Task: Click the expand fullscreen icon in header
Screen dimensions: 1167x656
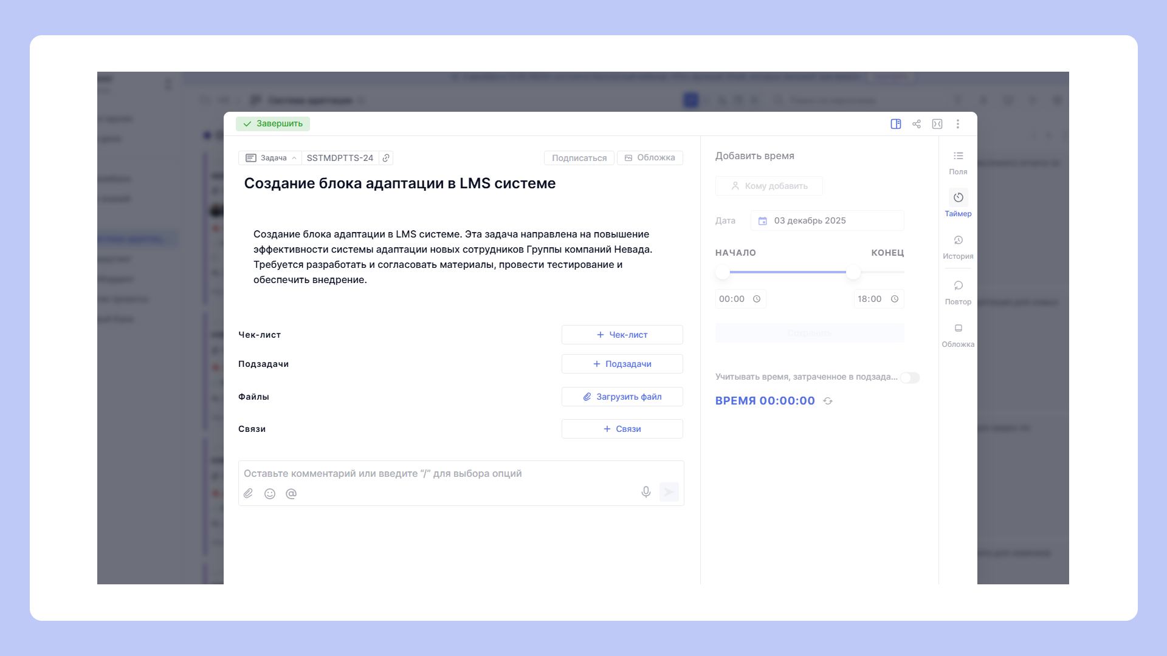Action: (x=937, y=124)
